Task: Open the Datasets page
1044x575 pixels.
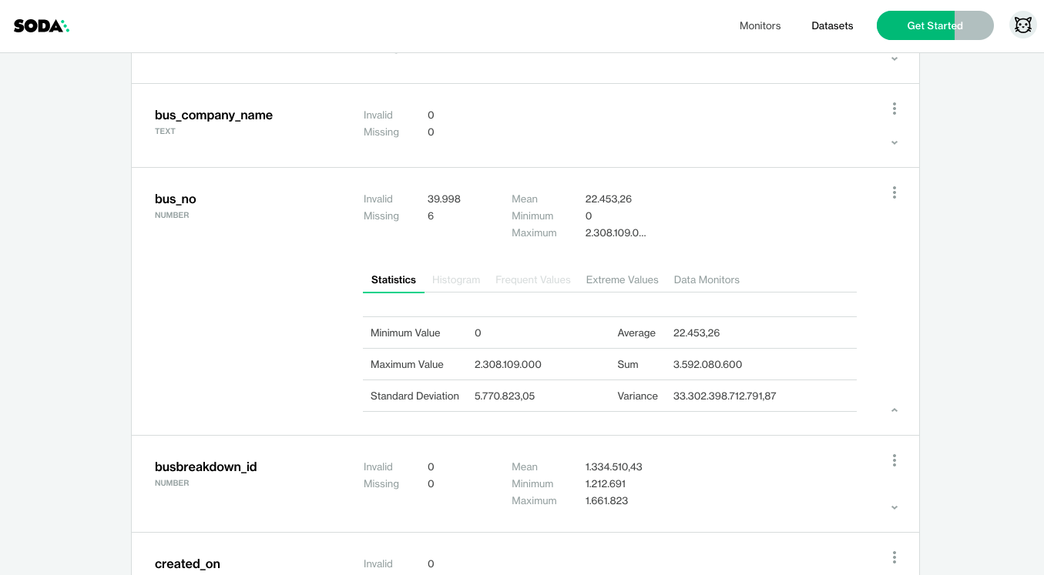Action: point(832,25)
